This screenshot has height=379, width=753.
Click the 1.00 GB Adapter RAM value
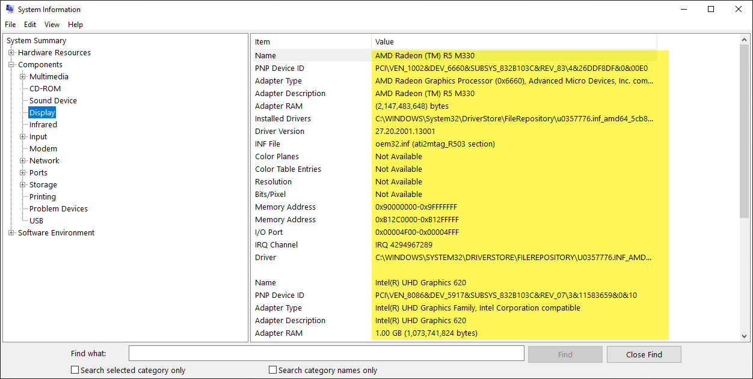pos(426,333)
